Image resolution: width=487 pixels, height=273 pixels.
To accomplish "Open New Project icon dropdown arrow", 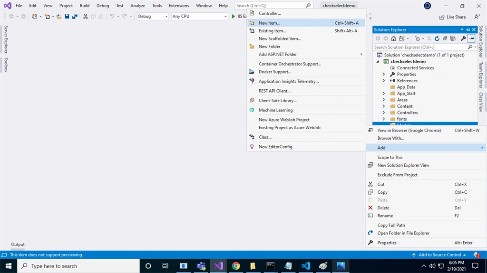I will coord(40,17).
